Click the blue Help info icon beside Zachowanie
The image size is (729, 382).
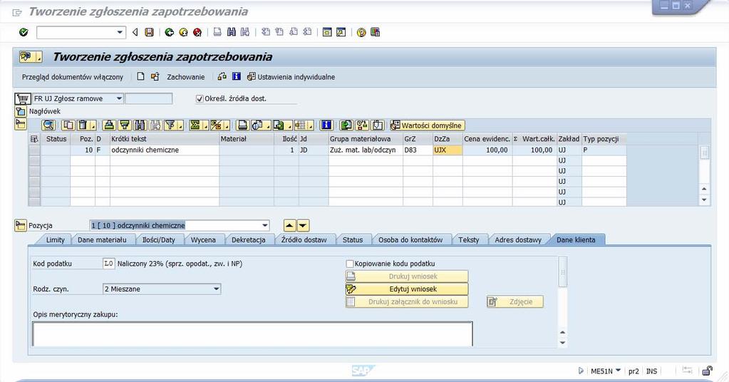click(236, 76)
